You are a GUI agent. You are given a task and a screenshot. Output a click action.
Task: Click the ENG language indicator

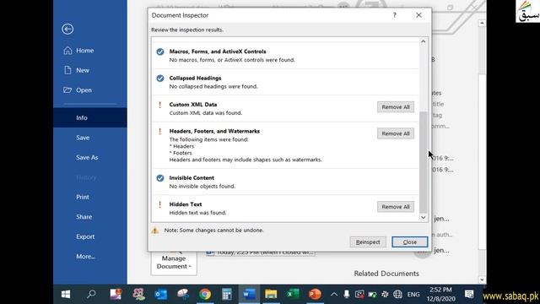[x=413, y=295]
